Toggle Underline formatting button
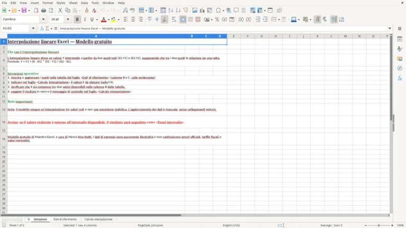This screenshot has height=228, width=406. [91, 20]
